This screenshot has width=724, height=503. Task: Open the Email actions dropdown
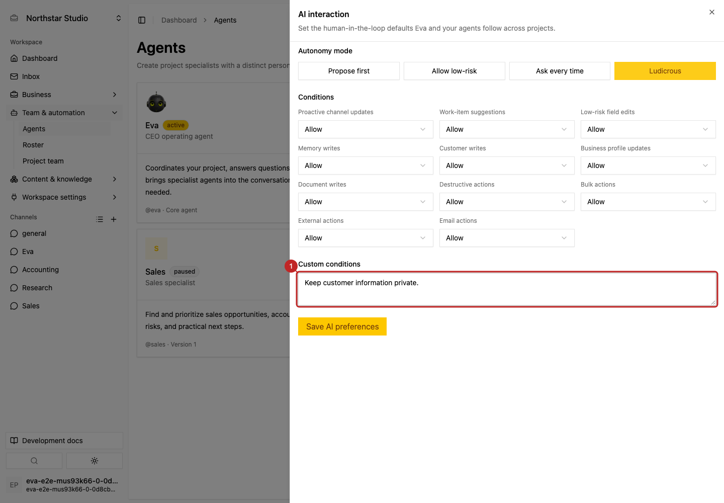pyautogui.click(x=507, y=238)
